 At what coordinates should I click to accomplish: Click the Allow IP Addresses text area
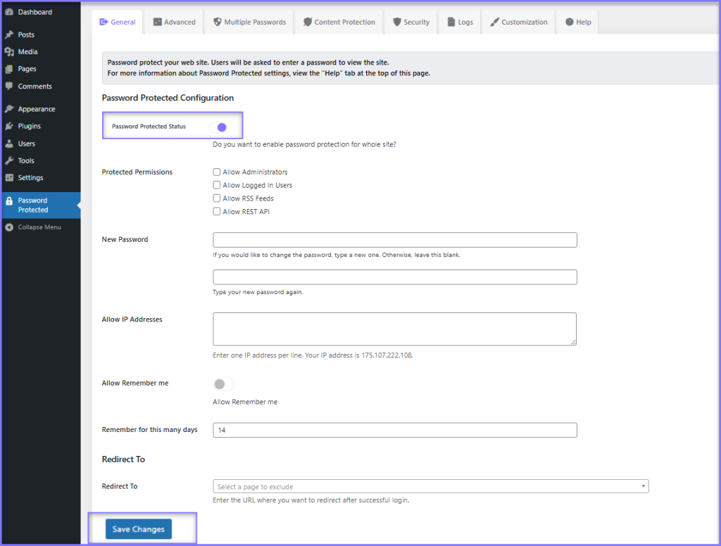click(394, 329)
